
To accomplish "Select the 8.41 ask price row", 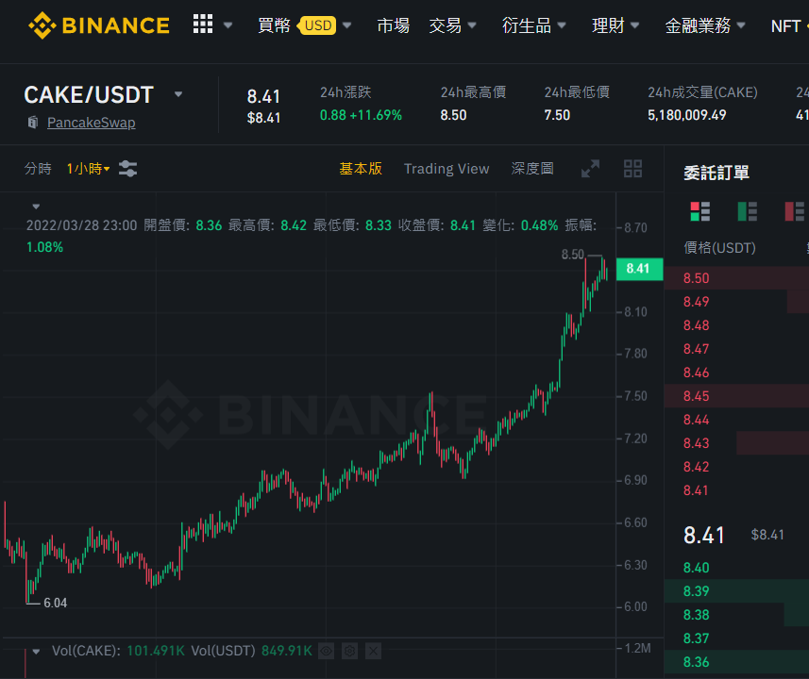I will click(x=736, y=490).
